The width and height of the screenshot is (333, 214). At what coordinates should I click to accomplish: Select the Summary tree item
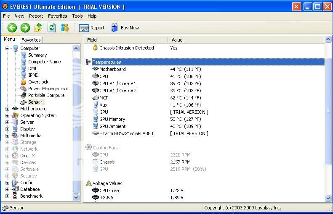coord(37,55)
